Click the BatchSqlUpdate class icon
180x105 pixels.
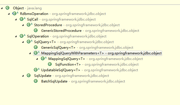36,81
